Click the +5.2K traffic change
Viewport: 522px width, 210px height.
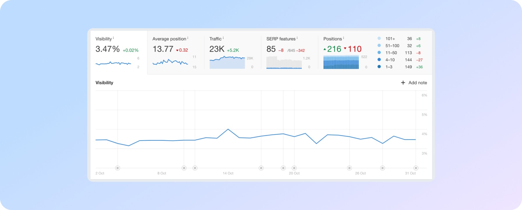(233, 50)
